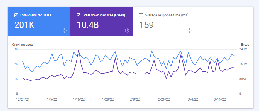Select the 201K crawl requests value
The image size is (259, 111).
(x=24, y=25)
